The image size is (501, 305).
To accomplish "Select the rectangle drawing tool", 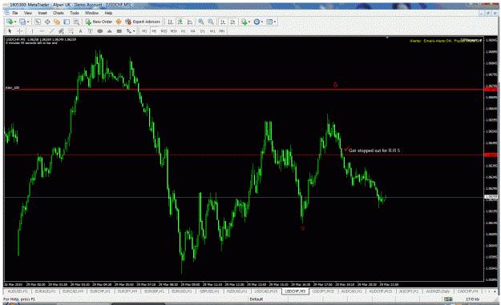I will click(119, 31).
